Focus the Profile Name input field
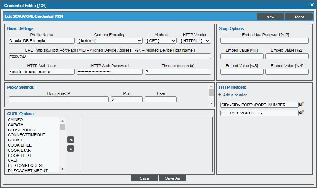This screenshot has height=188, width=317. [42, 41]
